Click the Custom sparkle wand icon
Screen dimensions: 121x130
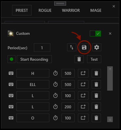[x=11, y=33]
